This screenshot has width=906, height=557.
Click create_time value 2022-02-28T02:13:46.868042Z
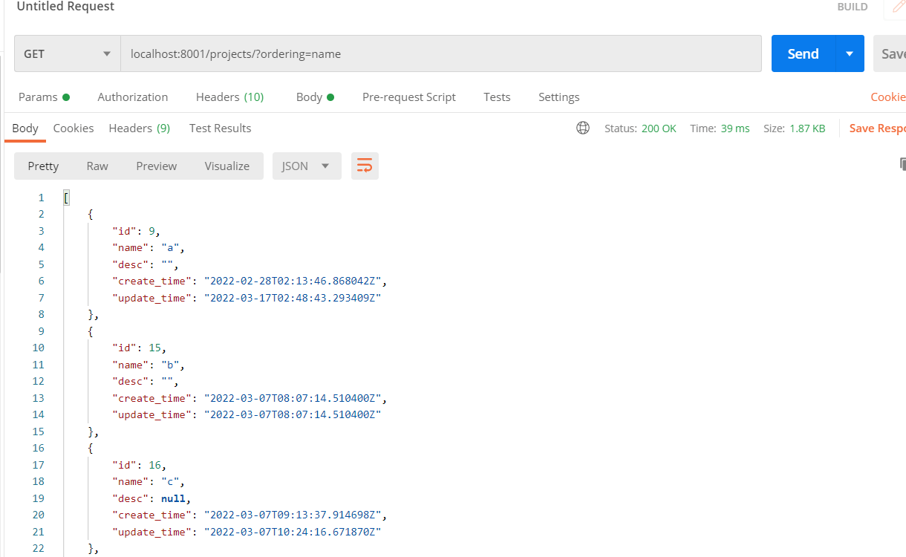pyautogui.click(x=293, y=281)
